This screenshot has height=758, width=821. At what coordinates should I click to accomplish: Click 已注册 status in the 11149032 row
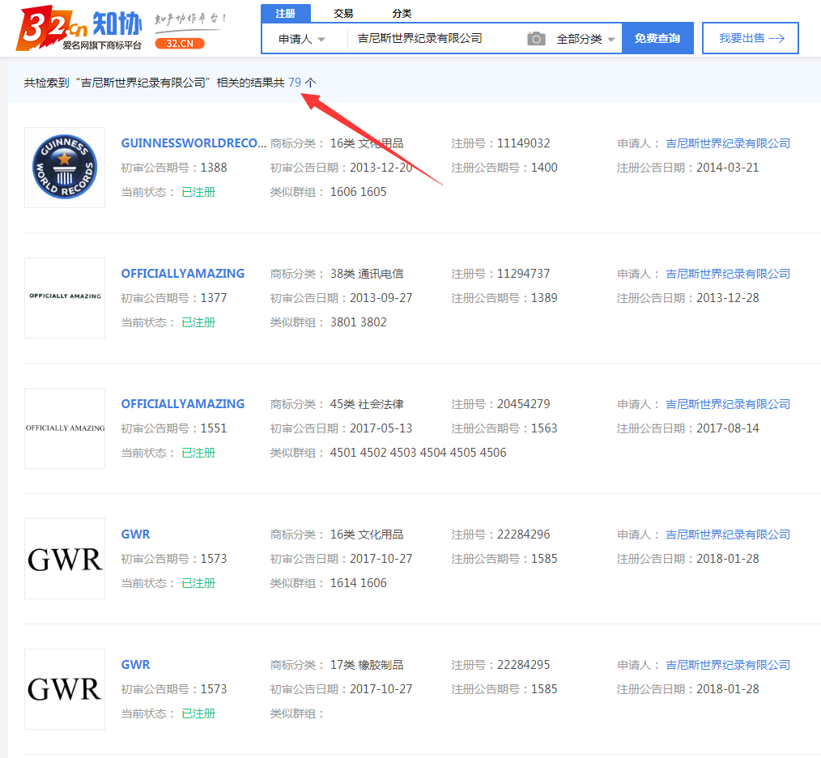198,192
